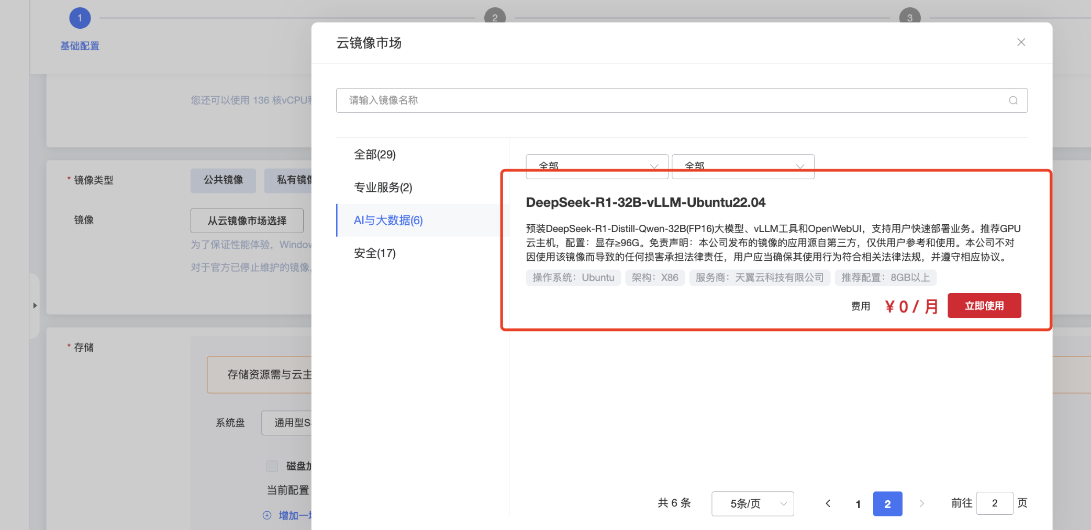Click 立即使用 for the DeepSeek image

[984, 306]
